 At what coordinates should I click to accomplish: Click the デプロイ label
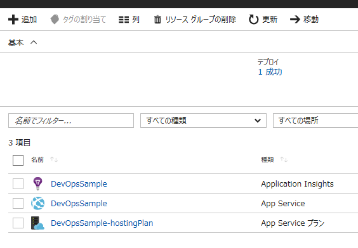pyautogui.click(x=268, y=62)
